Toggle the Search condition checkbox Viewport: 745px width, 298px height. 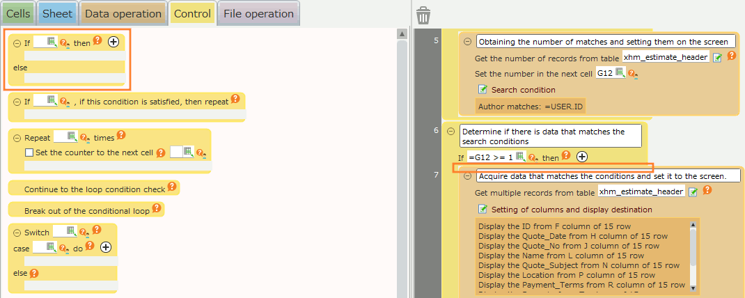482,90
